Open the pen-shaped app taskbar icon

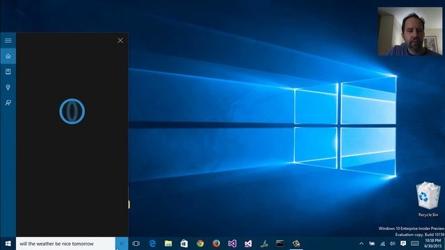[264, 244]
